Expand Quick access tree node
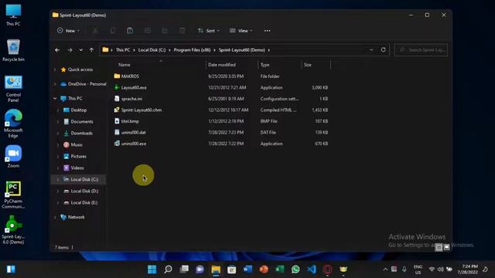495x278 pixels. 55,69
